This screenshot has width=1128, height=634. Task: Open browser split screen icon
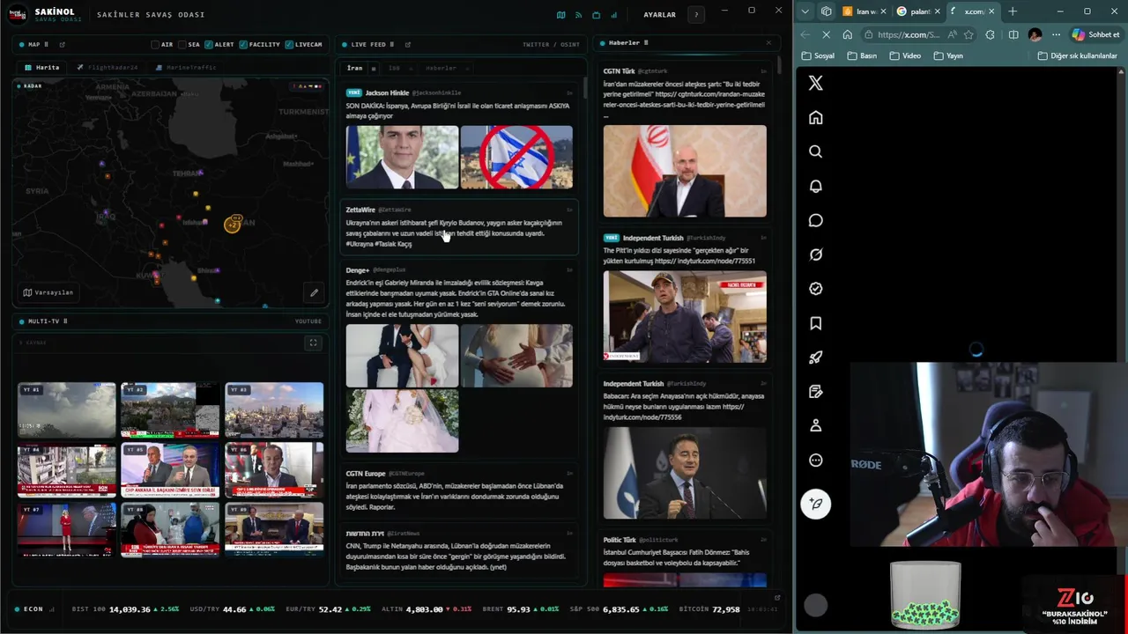[x=1013, y=34]
